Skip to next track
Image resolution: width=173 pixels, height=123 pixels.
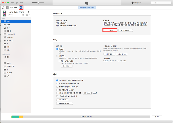[22, 3]
